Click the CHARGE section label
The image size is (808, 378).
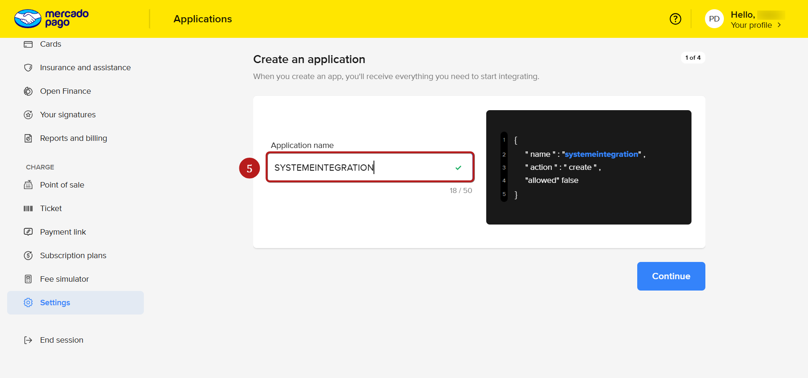pos(40,167)
